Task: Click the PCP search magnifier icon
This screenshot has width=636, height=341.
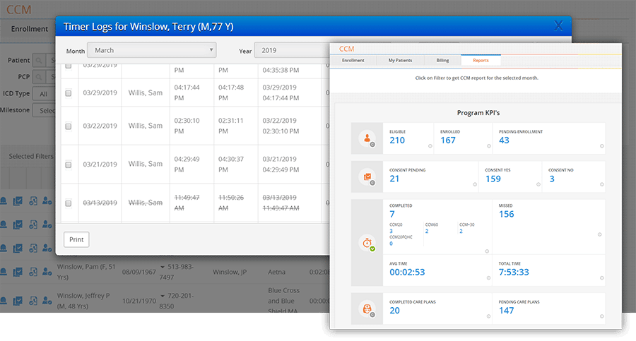Action: coord(39,77)
